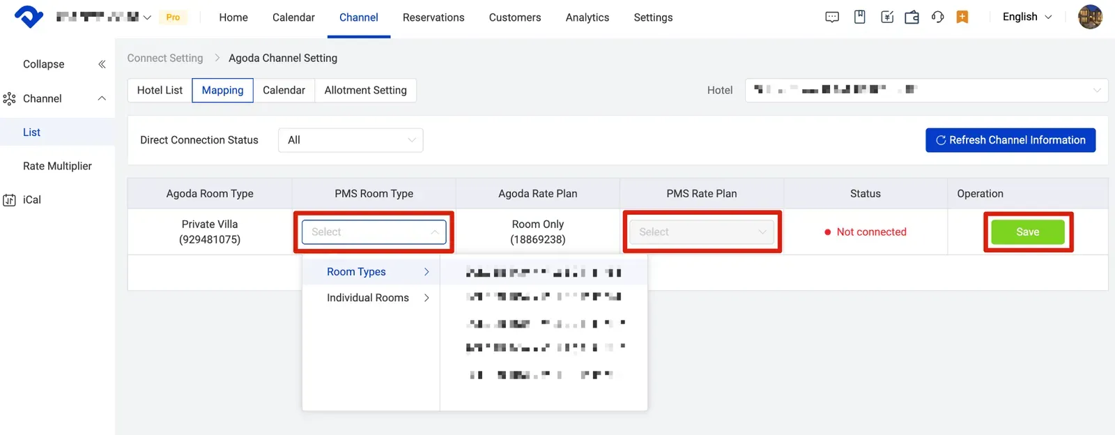This screenshot has width=1115, height=435.
Task: Open the wallet icon
Action: click(912, 17)
